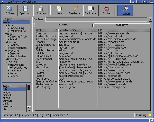Sort by the Benutzername column header
The image size is (154, 122).
[78, 30]
